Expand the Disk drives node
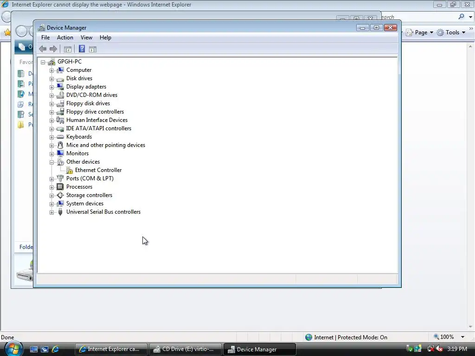 [x=52, y=79]
